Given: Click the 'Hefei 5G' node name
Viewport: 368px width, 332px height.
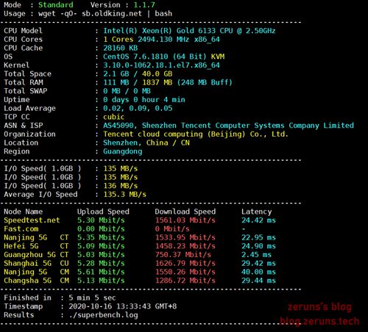Looking at the screenshot, I should click(x=21, y=246).
